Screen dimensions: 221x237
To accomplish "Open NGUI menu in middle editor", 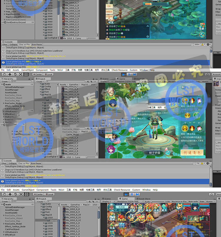I will pos(60,70).
